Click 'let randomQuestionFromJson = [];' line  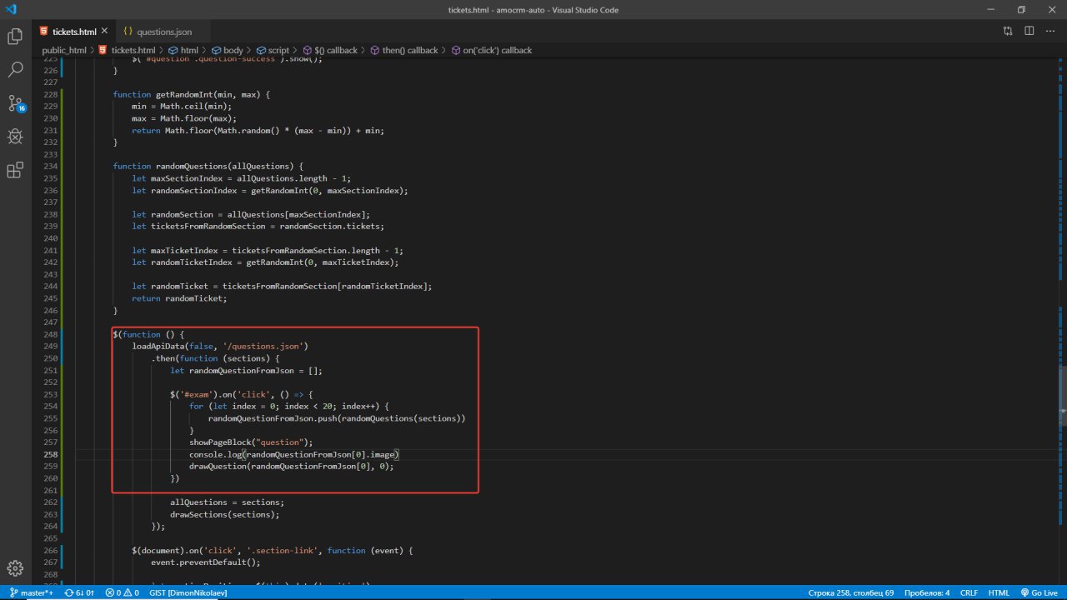click(x=246, y=370)
